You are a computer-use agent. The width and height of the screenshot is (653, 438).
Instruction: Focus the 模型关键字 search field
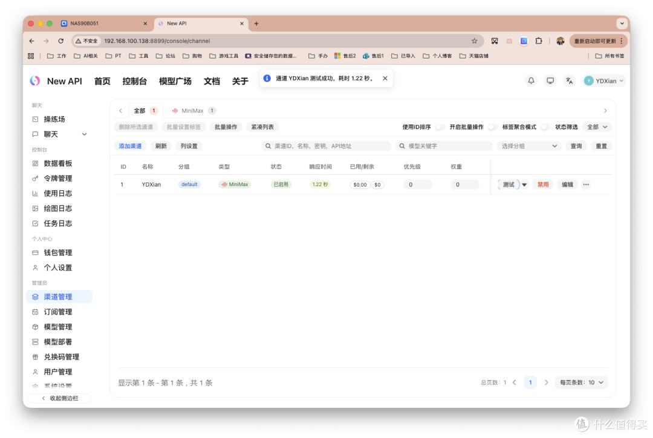pyautogui.click(x=444, y=146)
